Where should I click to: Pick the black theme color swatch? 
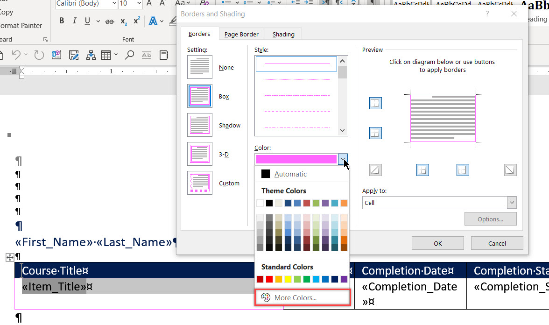269,203
